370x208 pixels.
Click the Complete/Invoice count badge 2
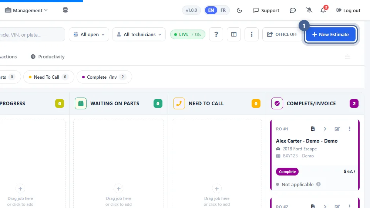[354, 103]
